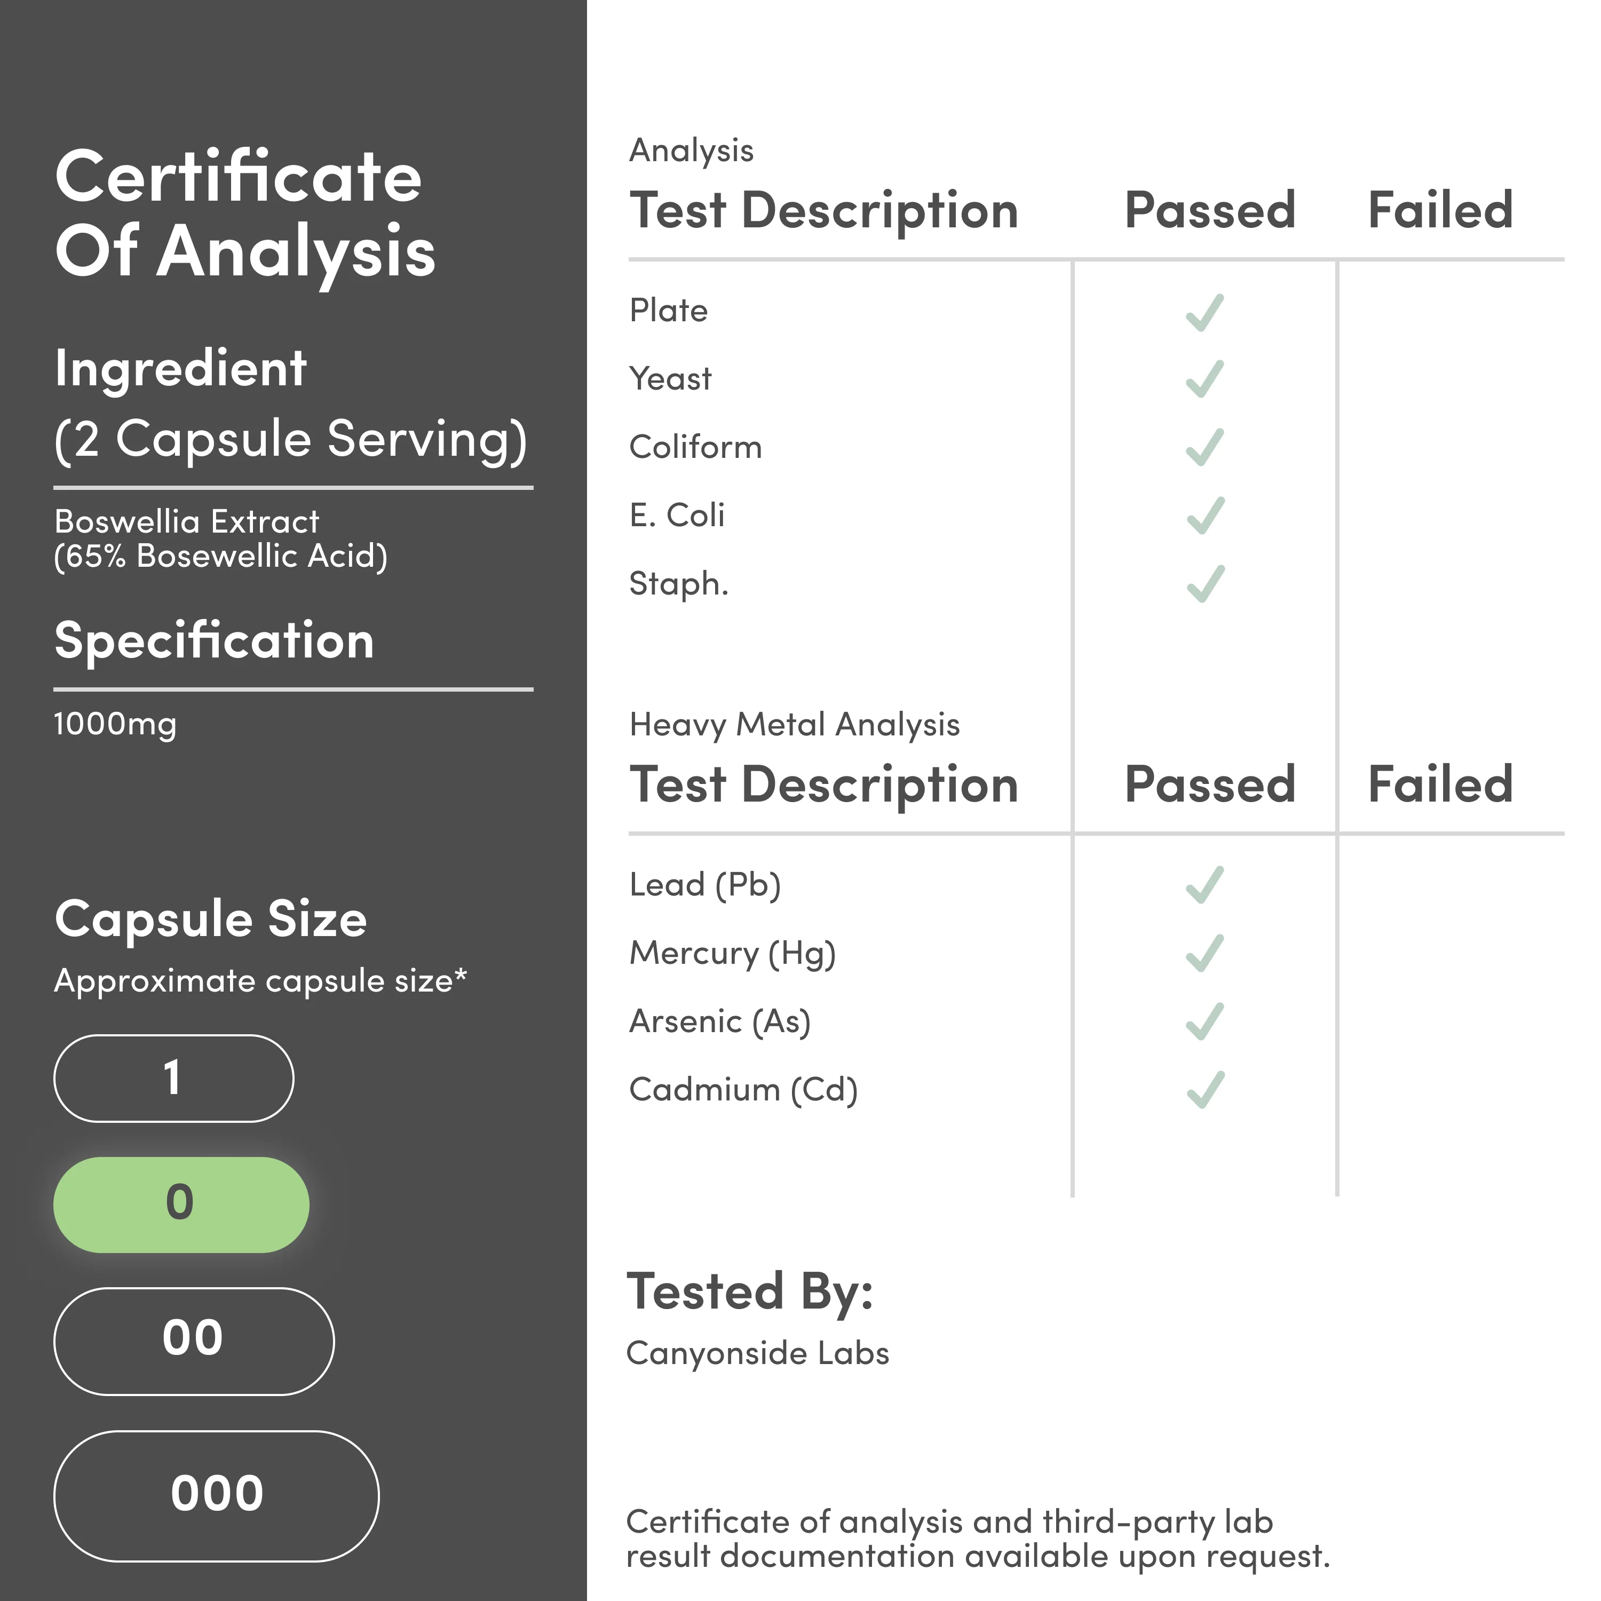Click the Arsenic (As) passed checkmark
The width and height of the screenshot is (1601, 1601).
(1204, 1021)
